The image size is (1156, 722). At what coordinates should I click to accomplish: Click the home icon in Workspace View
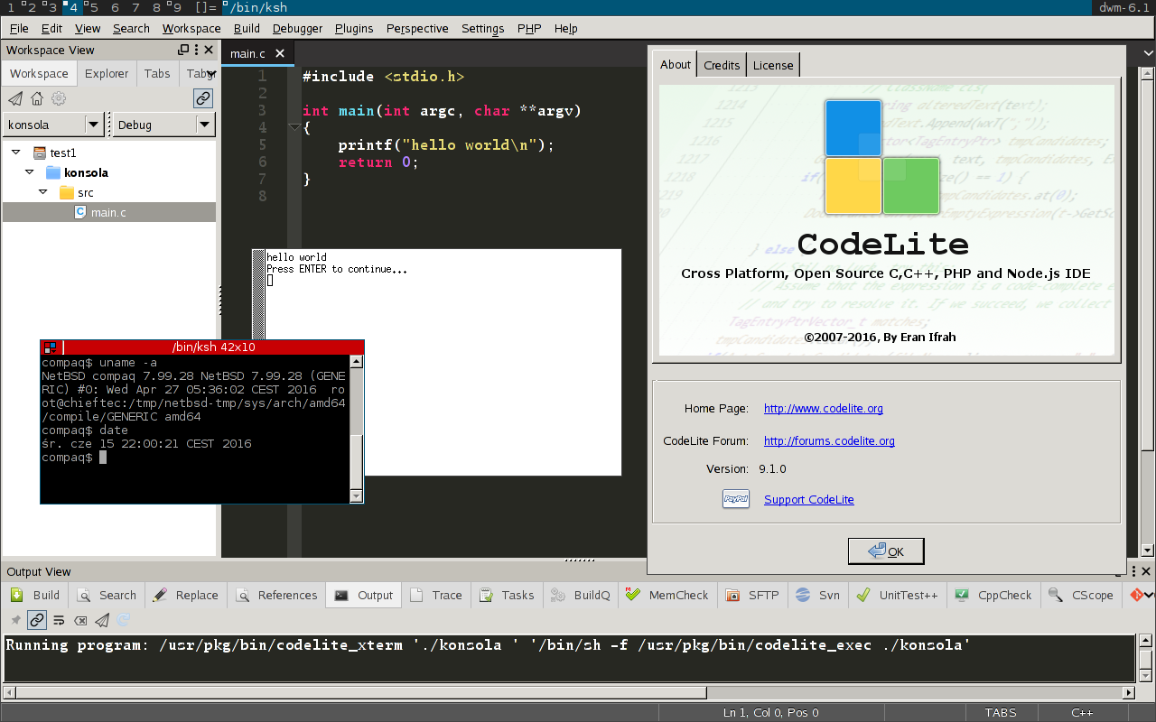tap(37, 98)
